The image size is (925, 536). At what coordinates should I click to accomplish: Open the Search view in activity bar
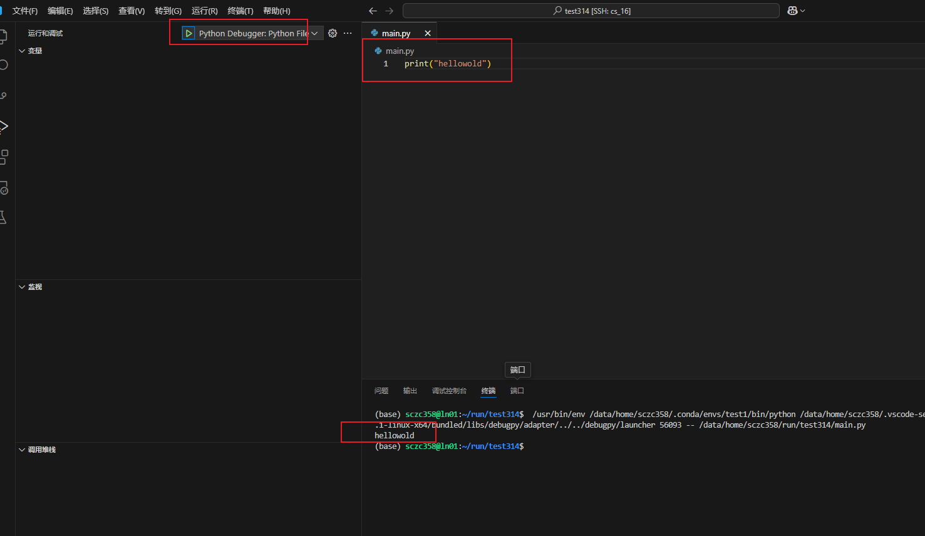point(3,65)
